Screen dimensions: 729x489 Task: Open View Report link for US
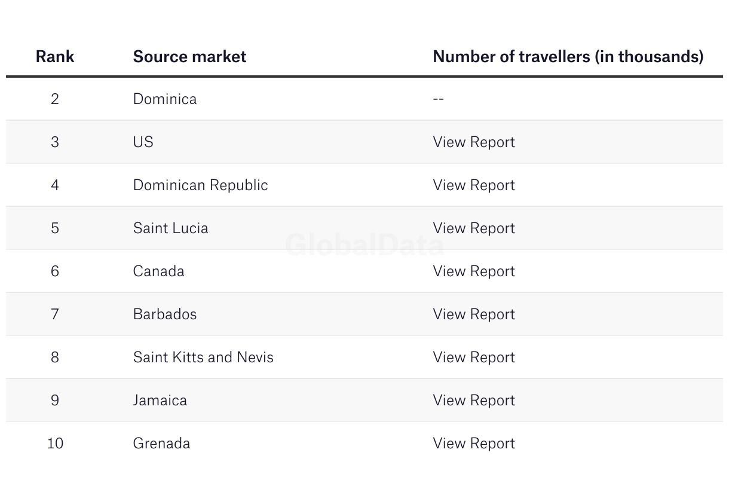pos(474,142)
